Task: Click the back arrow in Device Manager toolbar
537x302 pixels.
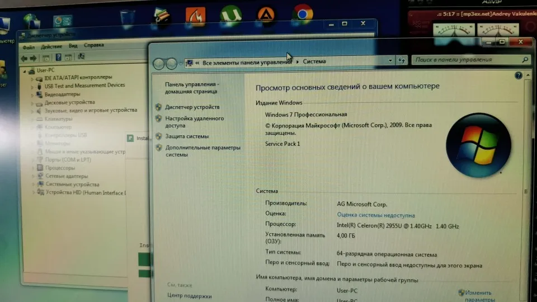Action: coord(24,58)
